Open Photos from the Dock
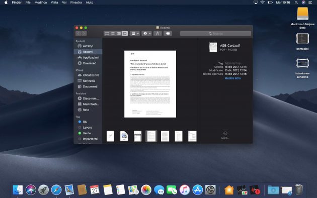Viewport: 317px width, 198px height. click(x=146, y=190)
